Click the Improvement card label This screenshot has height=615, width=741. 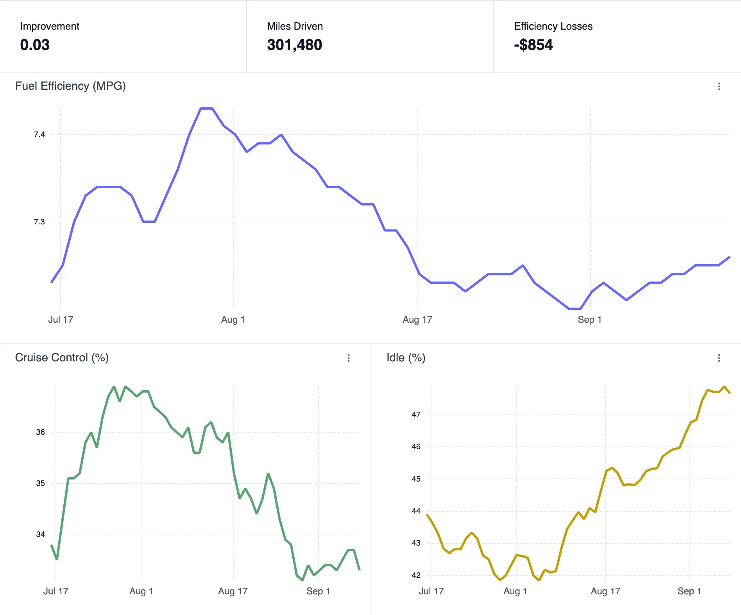pos(50,26)
